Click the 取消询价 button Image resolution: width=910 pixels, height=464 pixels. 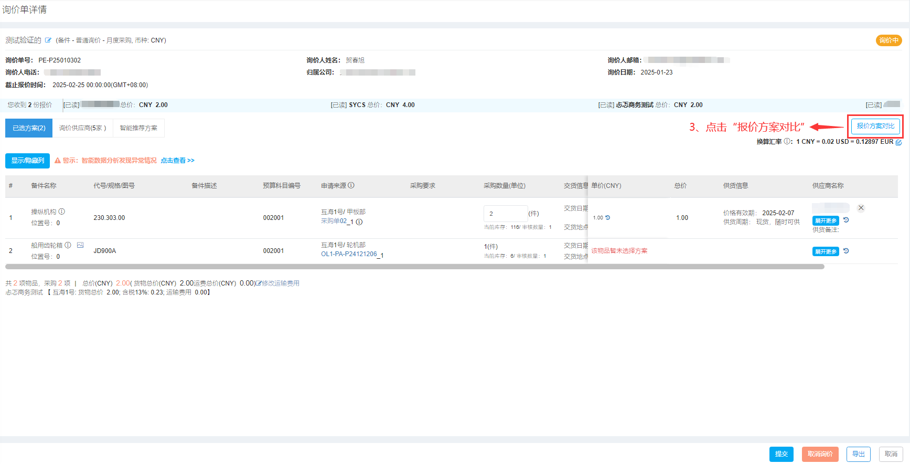820,454
